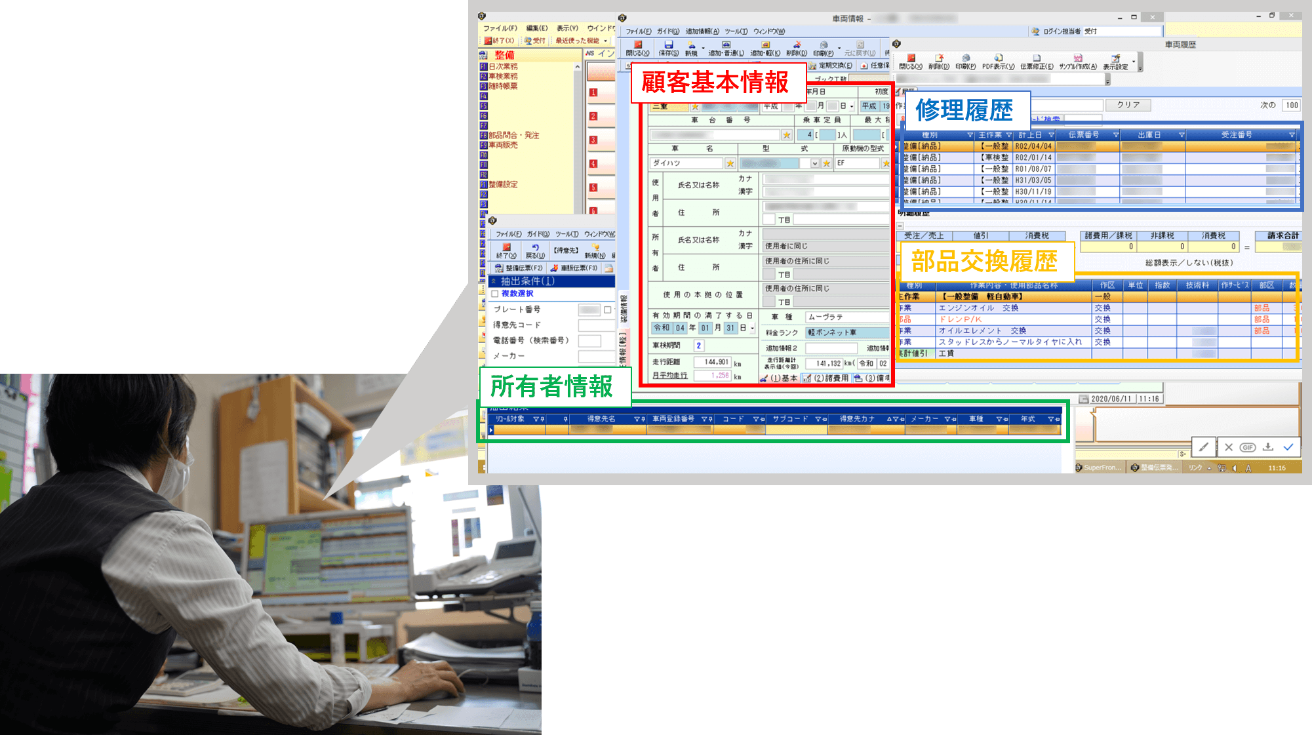Click the PDF表示(V) icon
The image size is (1312, 735).
[x=998, y=62]
